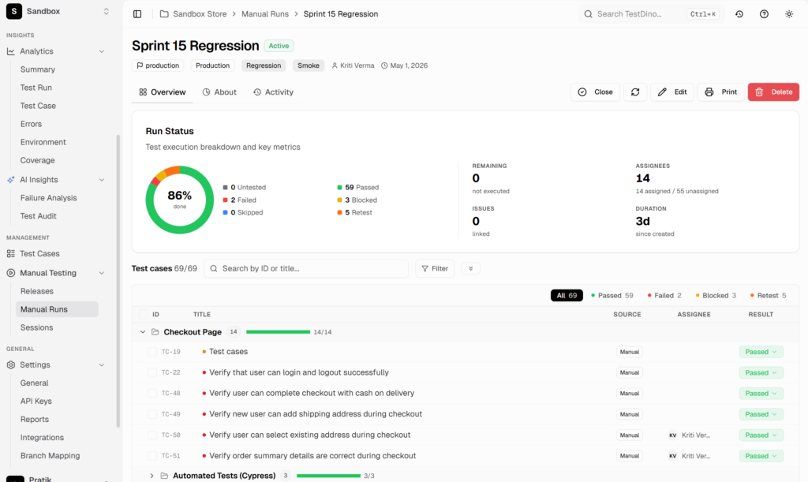Open the Passed result dropdown for TC-48

click(x=761, y=393)
